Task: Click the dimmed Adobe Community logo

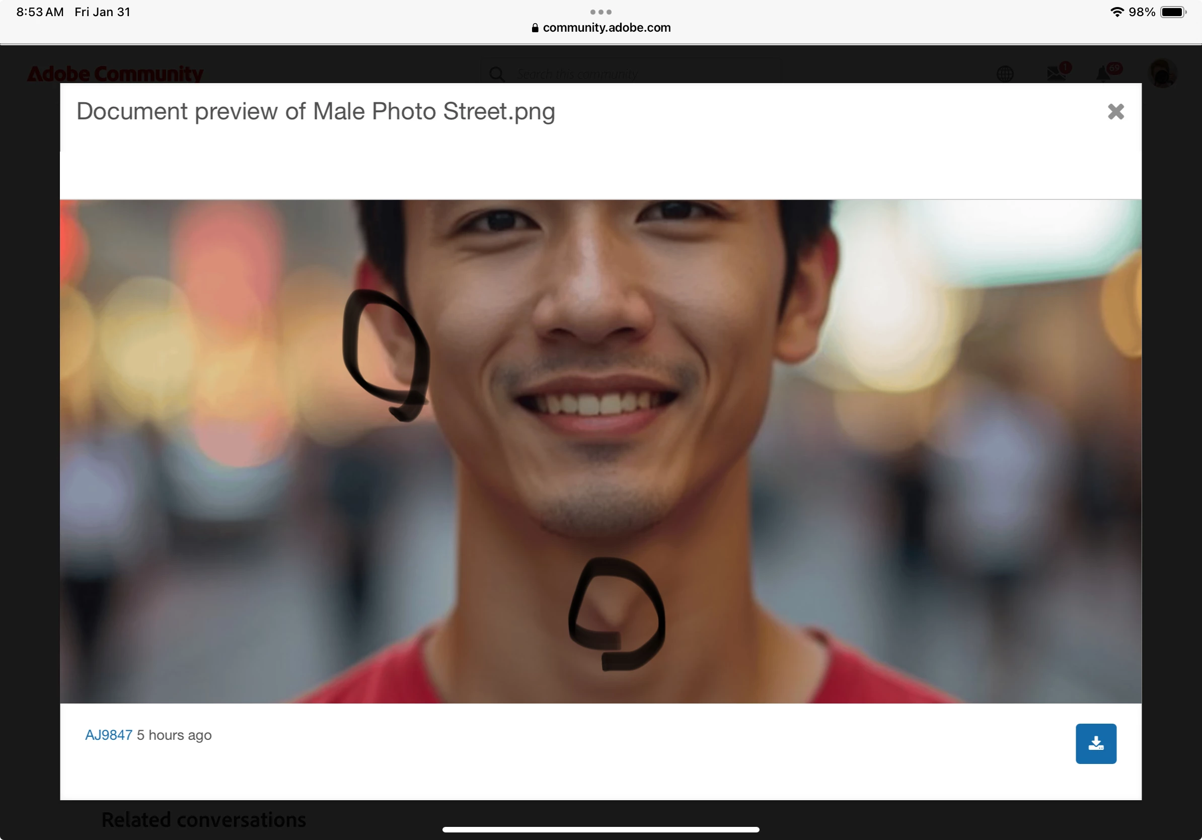Action: pos(115,74)
